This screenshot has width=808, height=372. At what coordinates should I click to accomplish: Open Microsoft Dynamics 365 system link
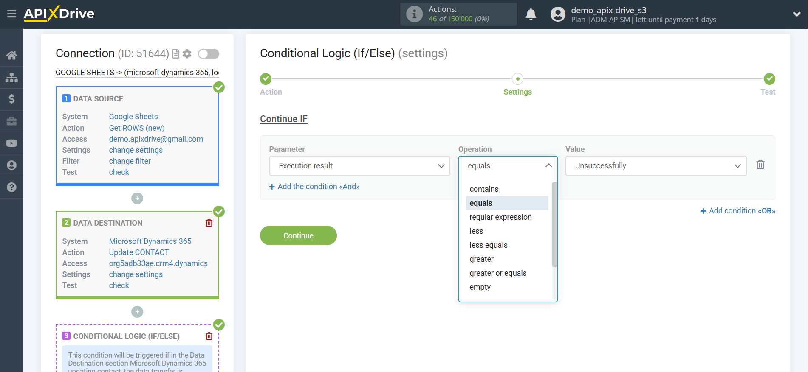(150, 241)
